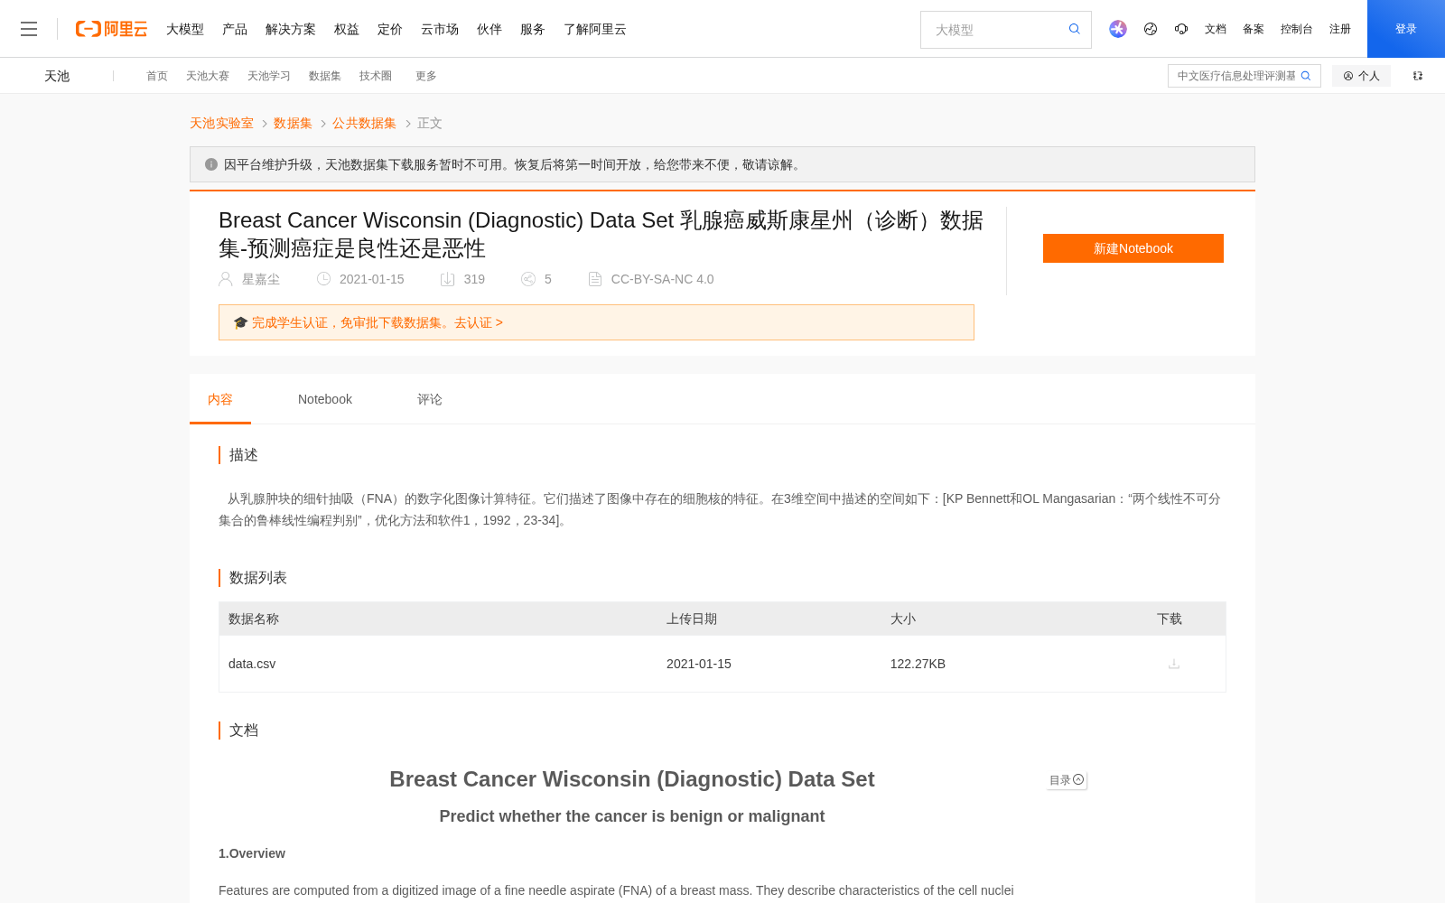Click the info icon in maintenance notice
Viewport: 1445px width, 903px height.
[x=211, y=164]
